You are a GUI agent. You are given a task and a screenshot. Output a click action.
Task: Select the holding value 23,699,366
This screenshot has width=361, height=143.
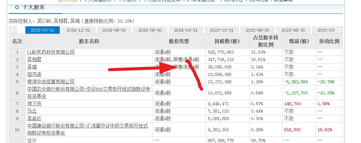(x=219, y=75)
